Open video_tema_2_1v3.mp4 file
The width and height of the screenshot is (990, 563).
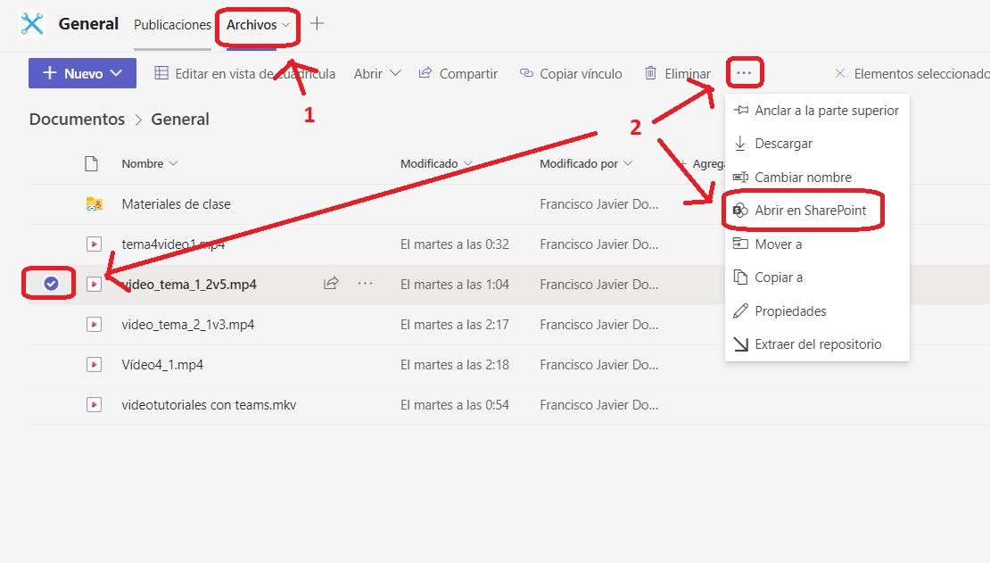187,325
